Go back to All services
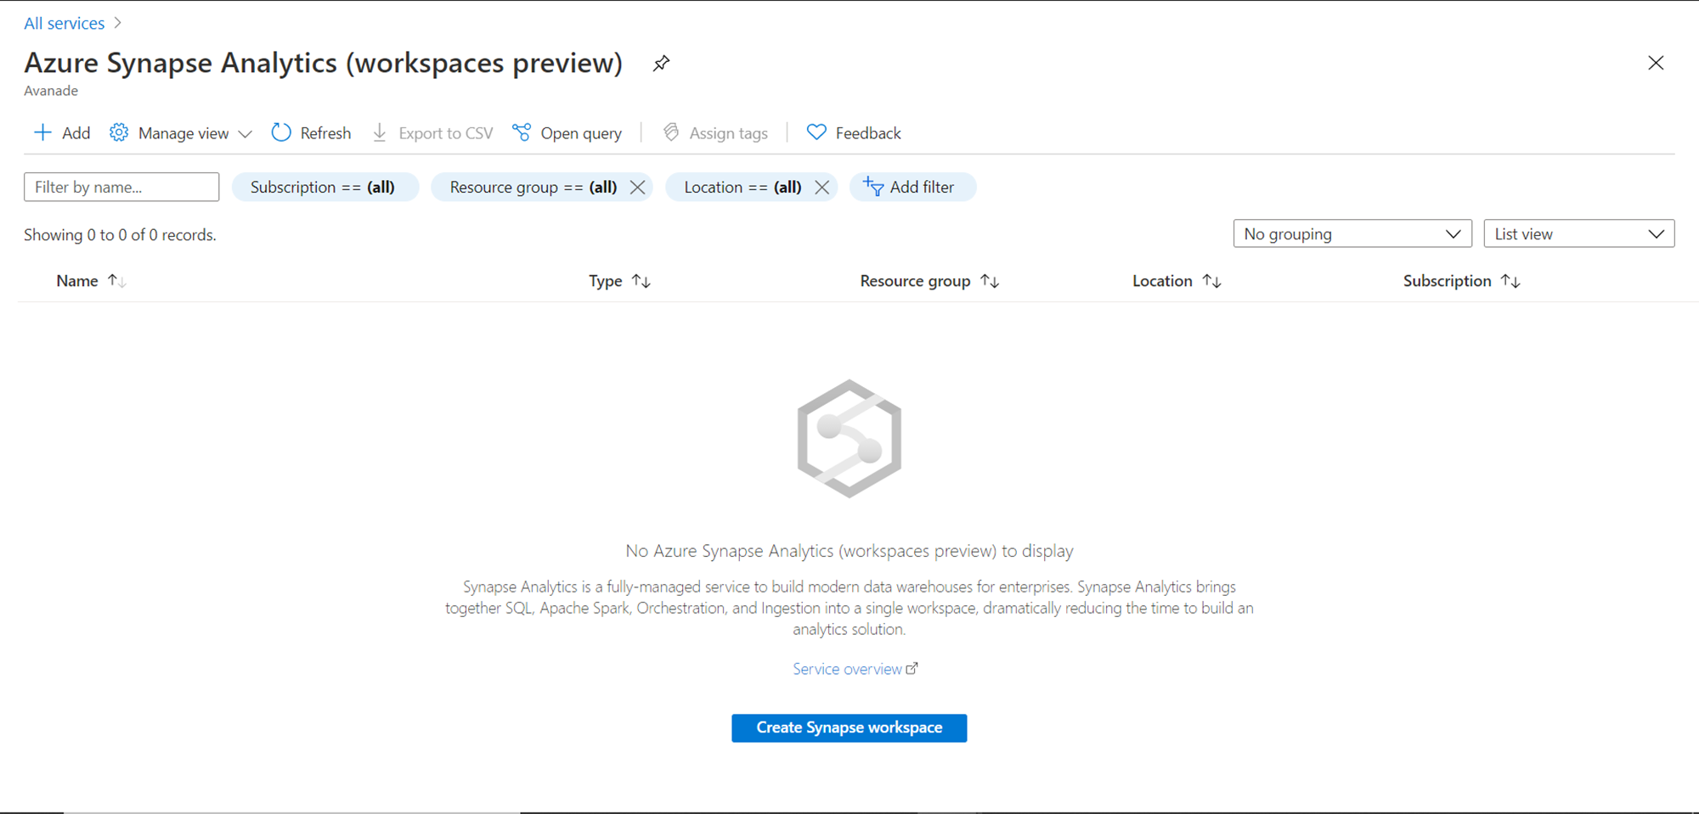1699x814 pixels. click(x=65, y=24)
